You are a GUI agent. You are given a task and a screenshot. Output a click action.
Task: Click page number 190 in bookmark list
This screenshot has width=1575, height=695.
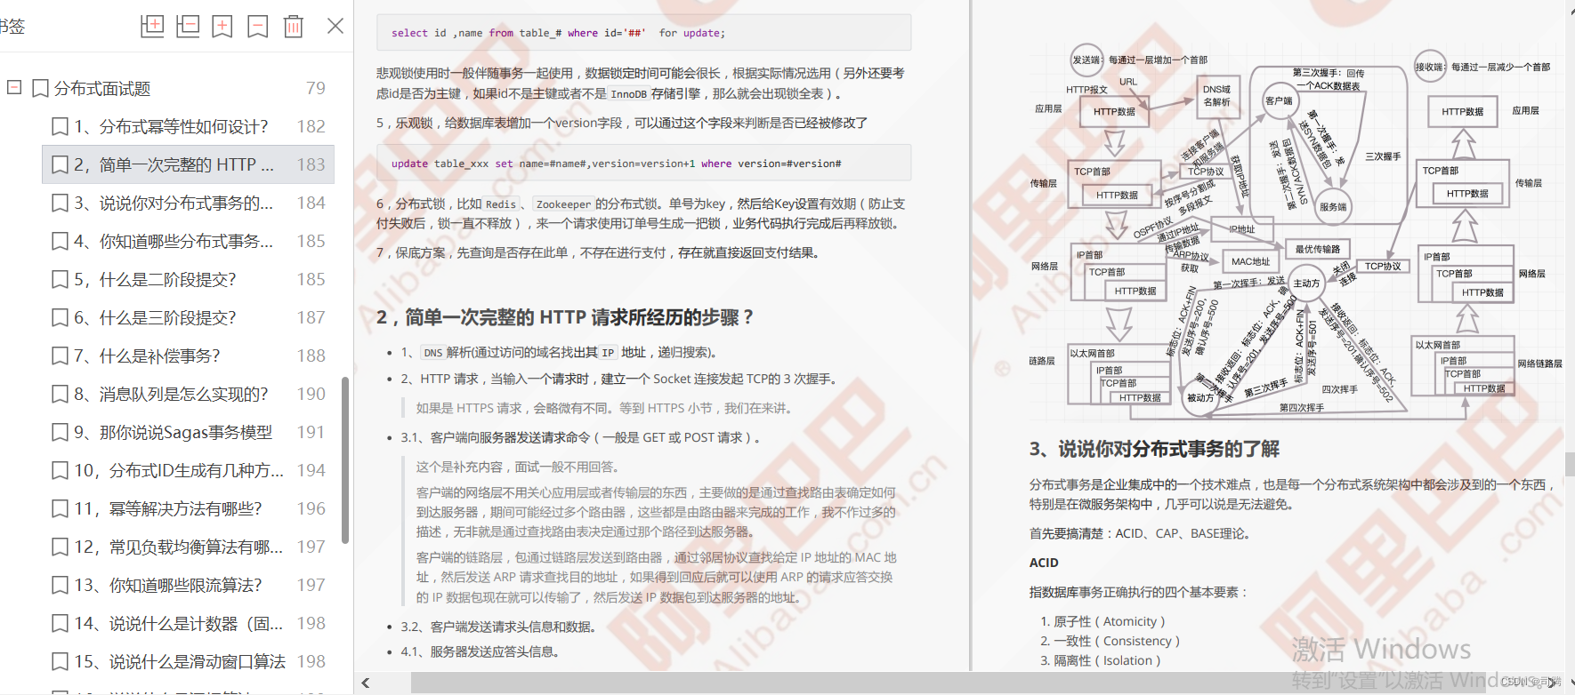coord(311,394)
